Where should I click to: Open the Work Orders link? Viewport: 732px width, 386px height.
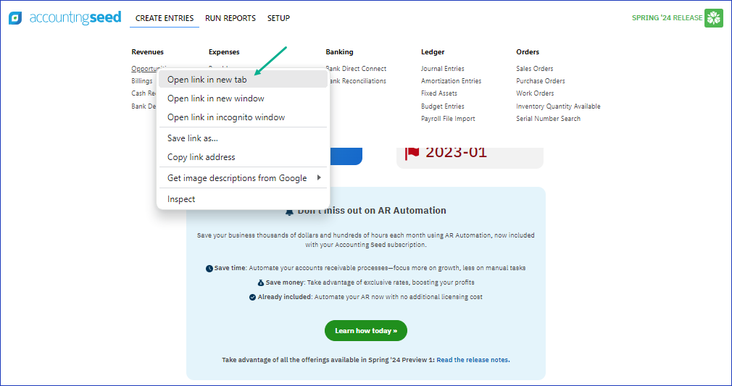pos(535,93)
